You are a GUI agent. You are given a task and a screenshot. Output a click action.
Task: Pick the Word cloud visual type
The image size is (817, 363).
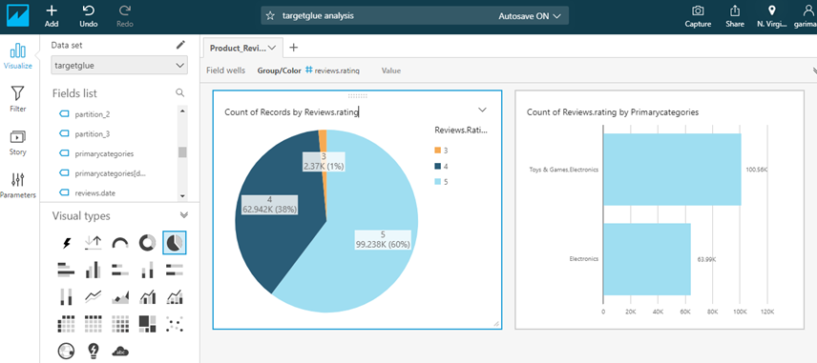(x=120, y=351)
